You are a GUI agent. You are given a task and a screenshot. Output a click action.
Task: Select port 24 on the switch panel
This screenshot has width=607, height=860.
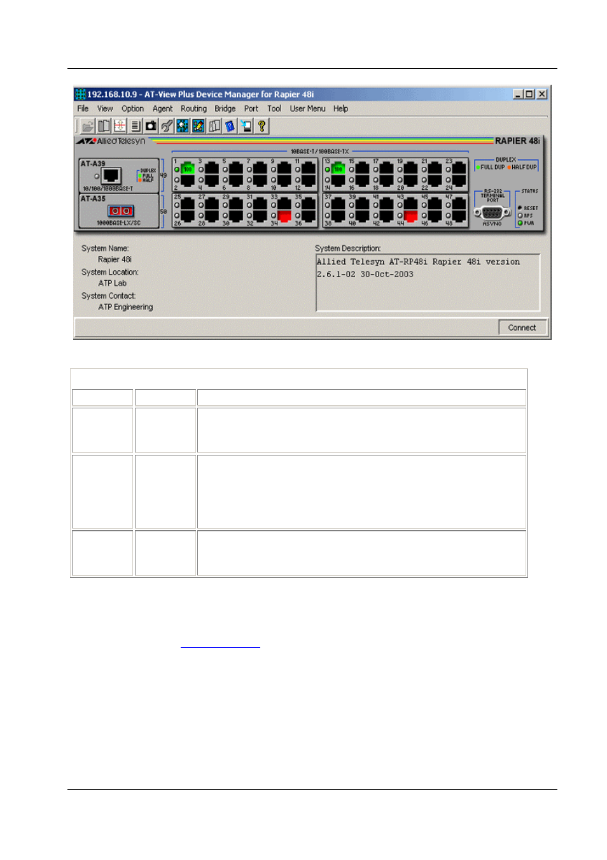(459, 181)
